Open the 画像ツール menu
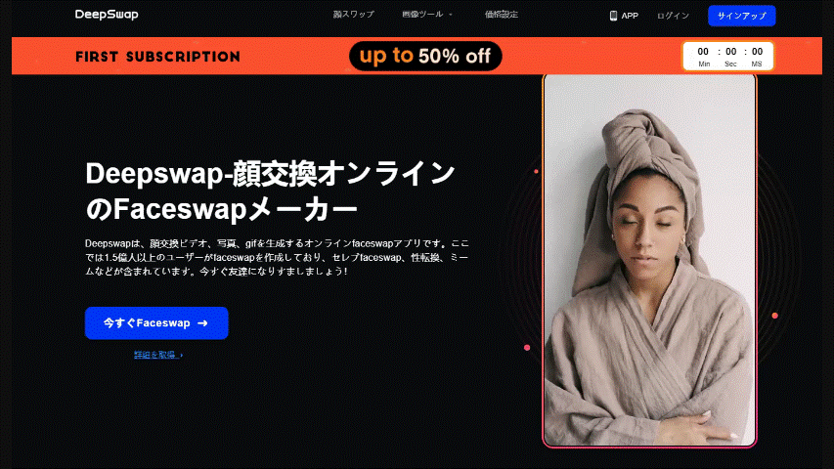This screenshot has width=834, height=469. pyautogui.click(x=422, y=15)
